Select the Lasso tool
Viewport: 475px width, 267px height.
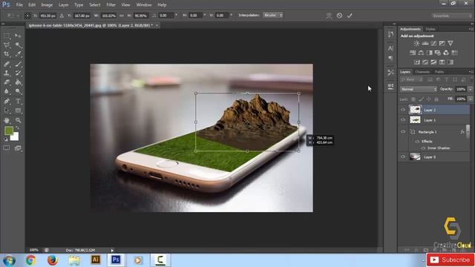(7, 45)
